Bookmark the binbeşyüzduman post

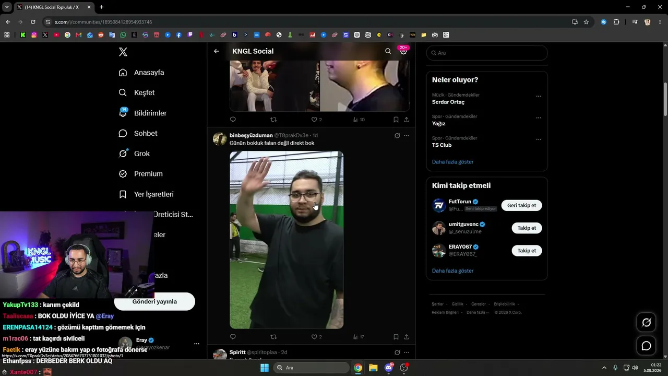[x=396, y=337]
